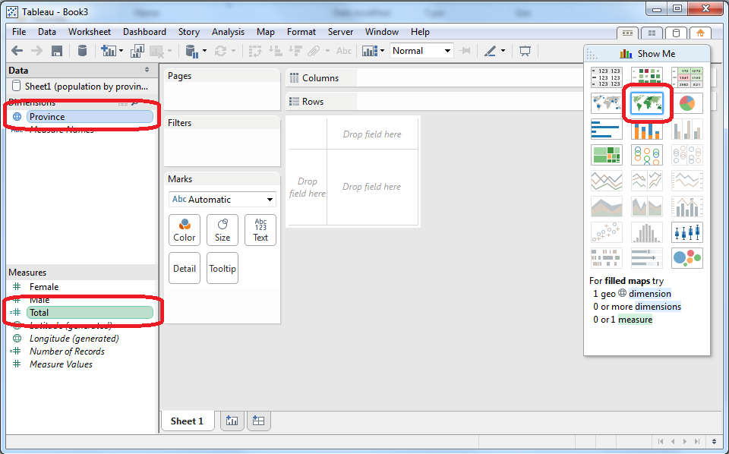Open the File menu
The image size is (729, 454).
pyautogui.click(x=19, y=32)
